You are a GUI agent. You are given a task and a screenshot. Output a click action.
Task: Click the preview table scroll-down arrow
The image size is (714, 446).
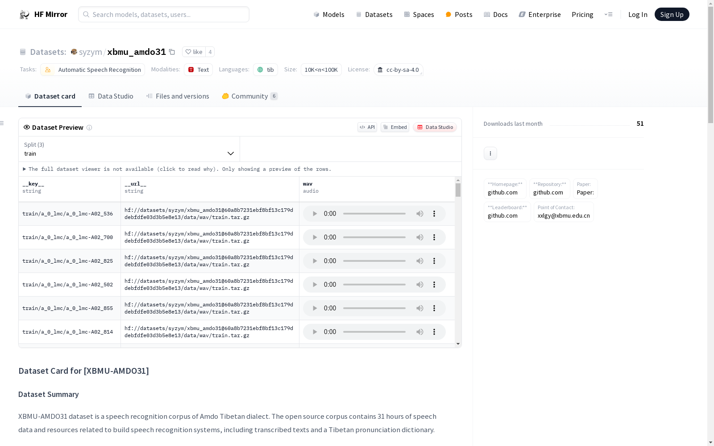(458, 344)
